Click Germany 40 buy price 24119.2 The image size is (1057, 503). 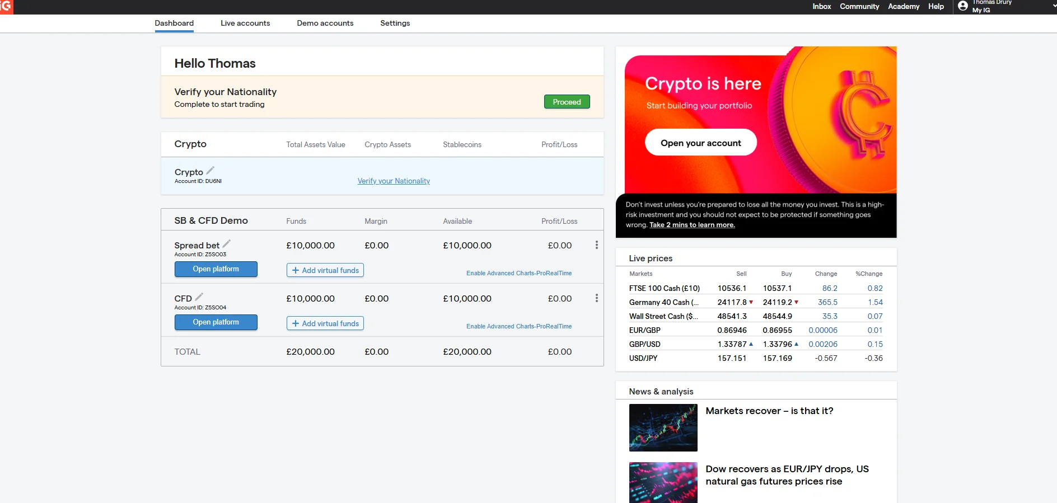(x=778, y=302)
